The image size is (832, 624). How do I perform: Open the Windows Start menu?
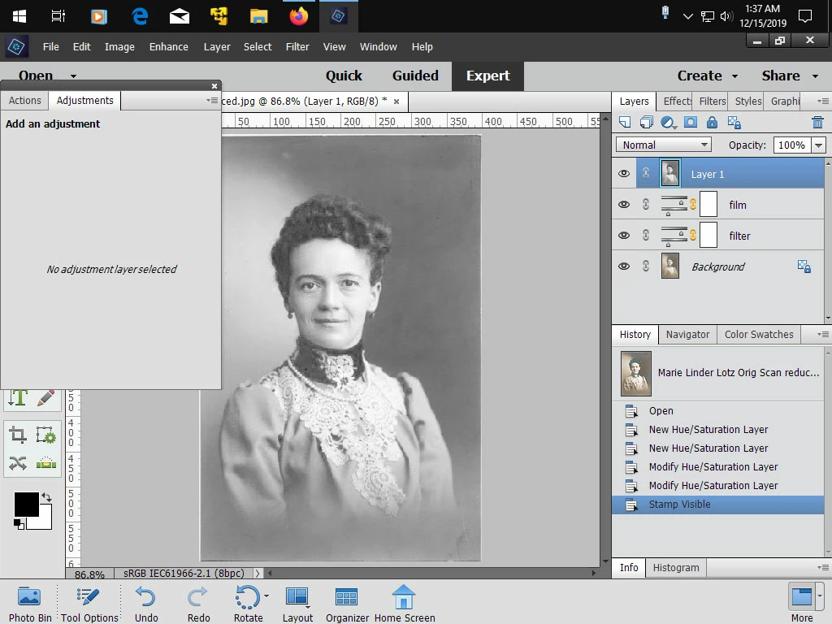pyautogui.click(x=19, y=16)
